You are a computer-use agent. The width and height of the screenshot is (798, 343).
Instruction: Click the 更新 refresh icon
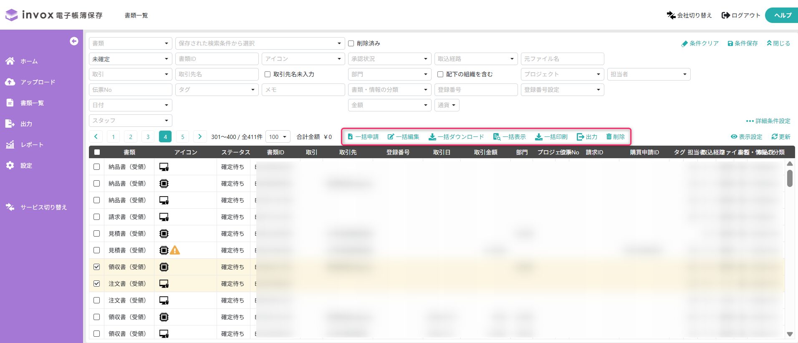tap(775, 137)
